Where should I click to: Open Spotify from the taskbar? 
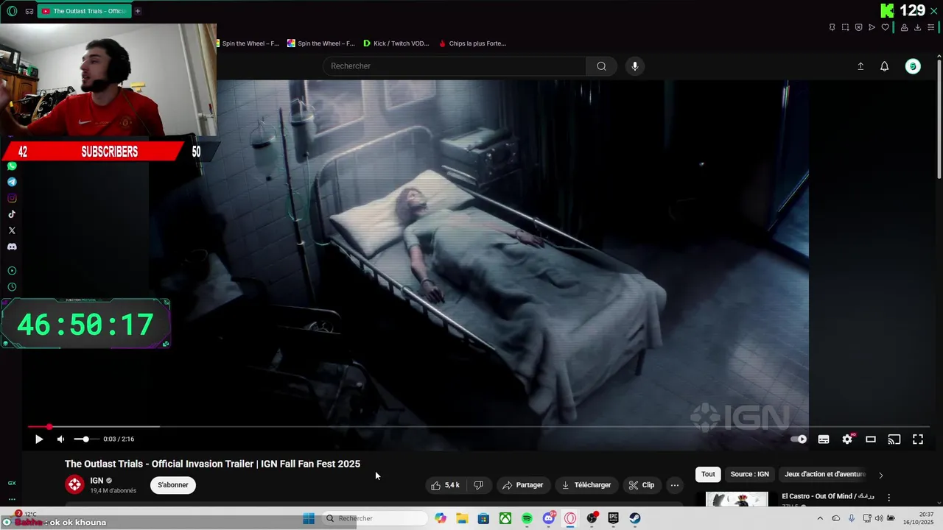point(527,518)
